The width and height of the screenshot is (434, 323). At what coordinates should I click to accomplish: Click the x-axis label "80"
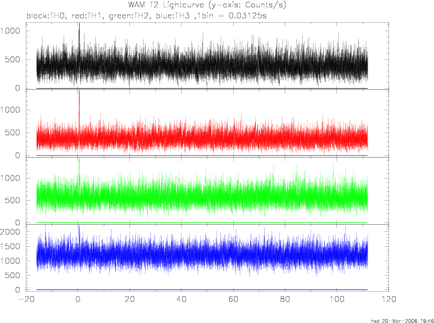285,300
